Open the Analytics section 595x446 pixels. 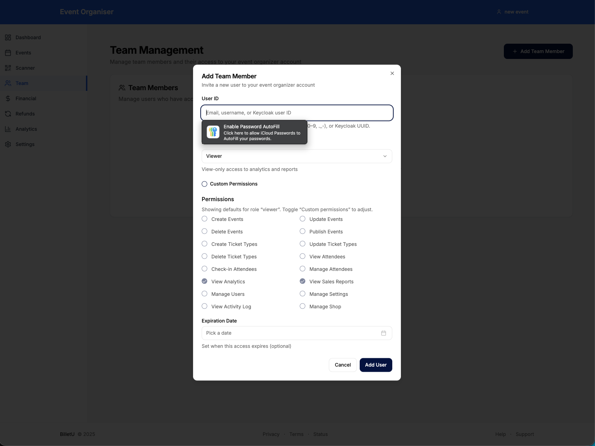pos(44,129)
